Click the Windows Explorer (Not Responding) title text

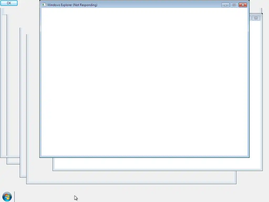point(73,5)
